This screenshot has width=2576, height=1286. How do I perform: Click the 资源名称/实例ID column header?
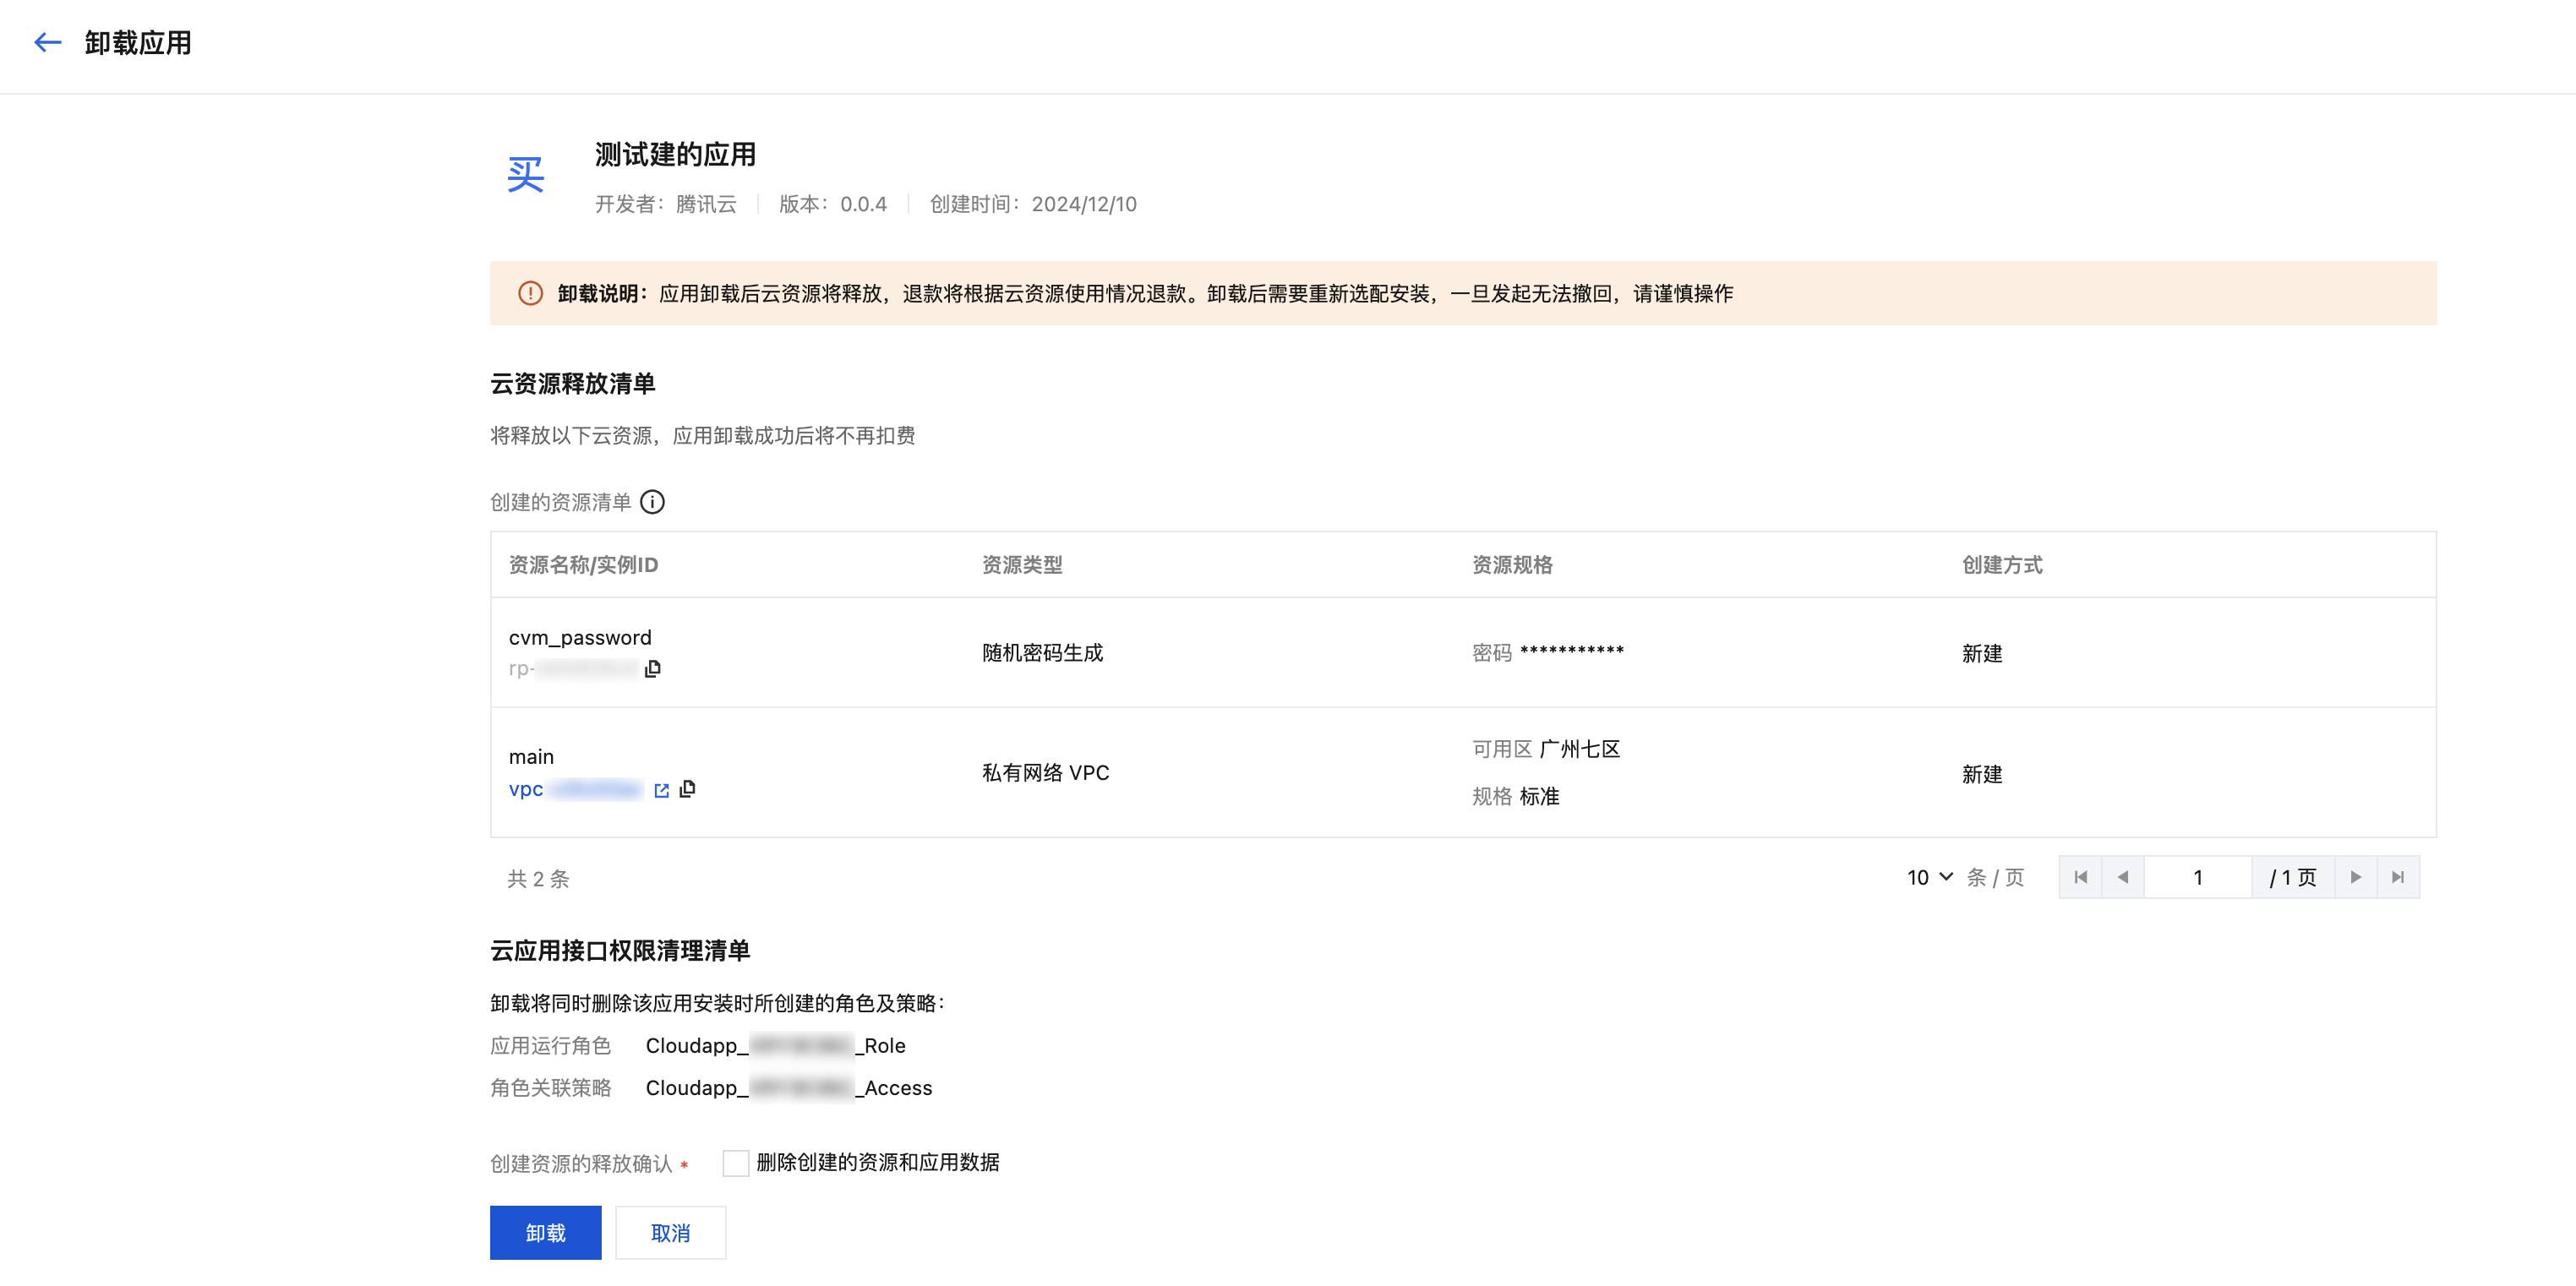[x=583, y=565]
